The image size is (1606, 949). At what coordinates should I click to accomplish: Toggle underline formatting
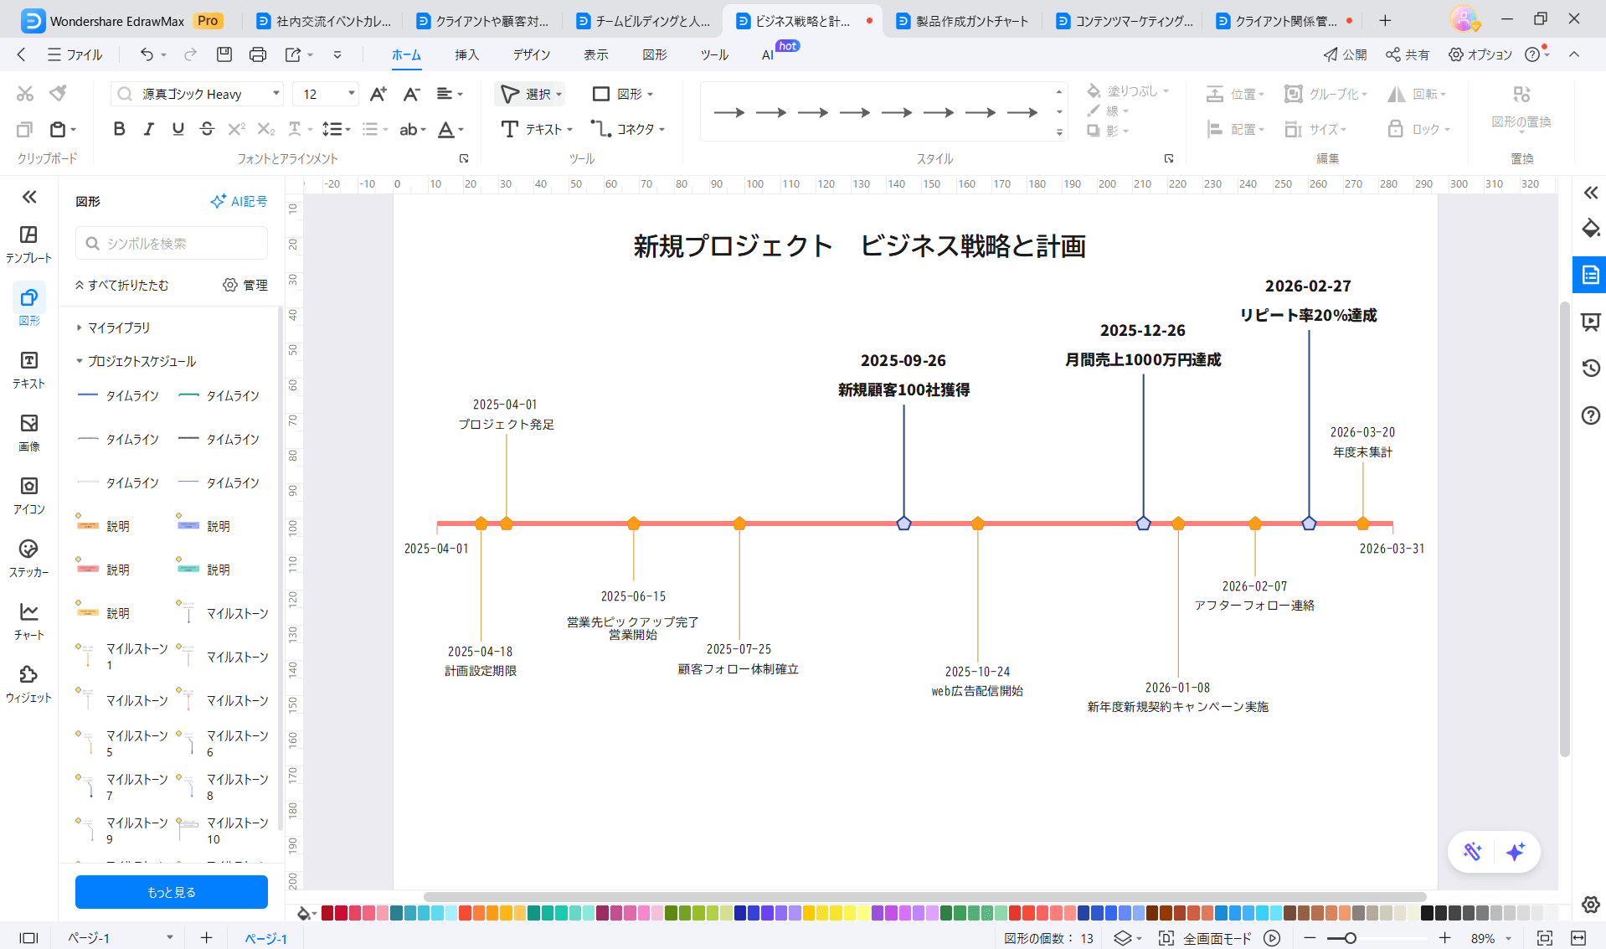[x=178, y=129]
